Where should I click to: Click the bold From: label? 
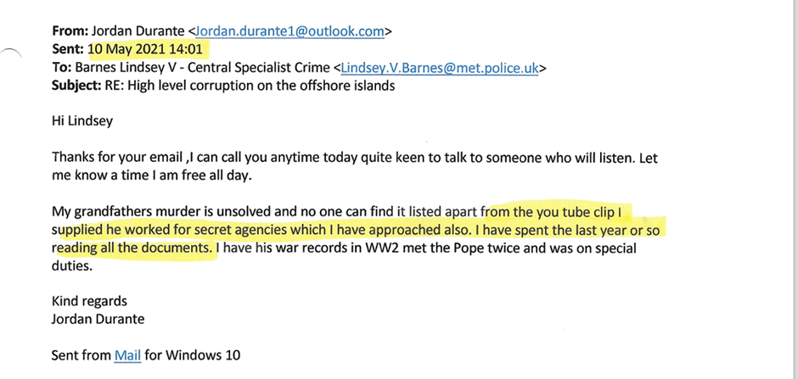tap(70, 31)
